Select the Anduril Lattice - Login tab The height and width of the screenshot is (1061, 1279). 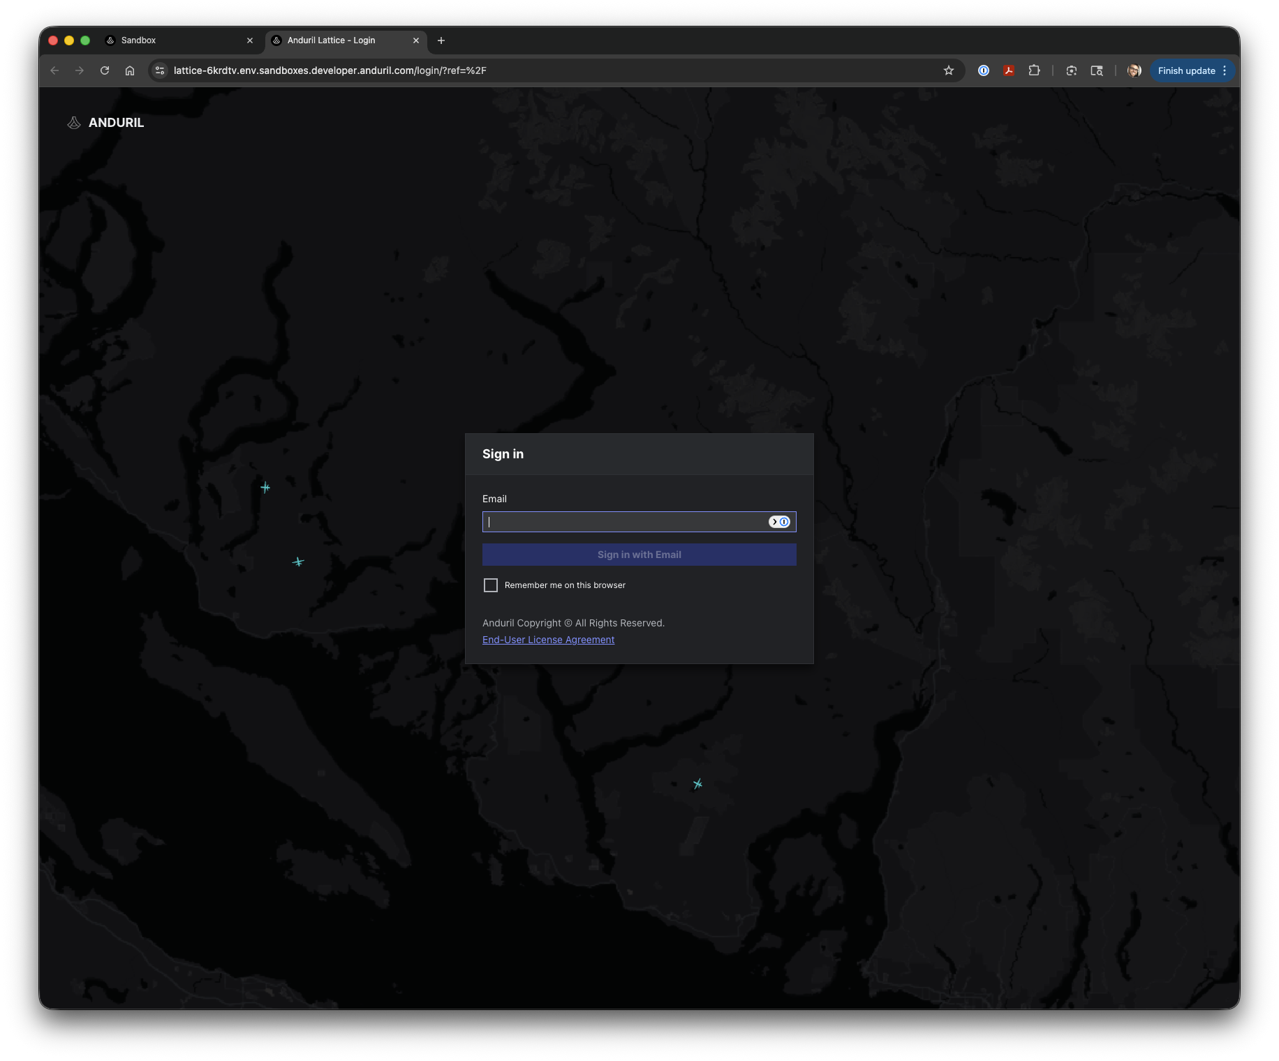click(346, 40)
